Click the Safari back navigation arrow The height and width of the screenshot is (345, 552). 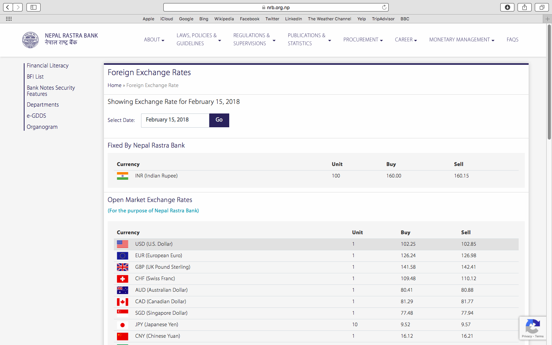[8, 7]
